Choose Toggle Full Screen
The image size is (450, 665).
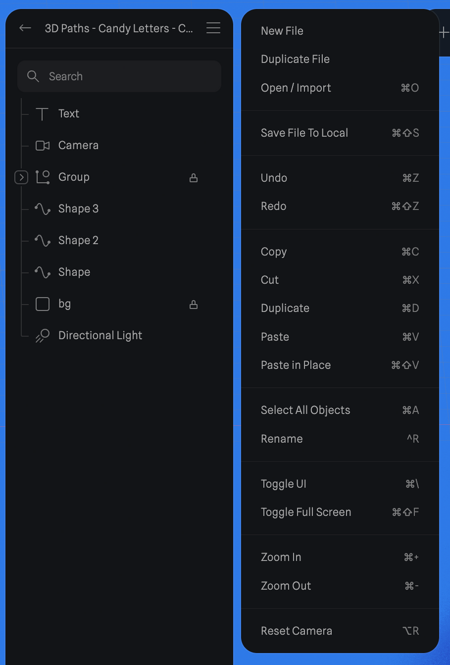(x=306, y=512)
